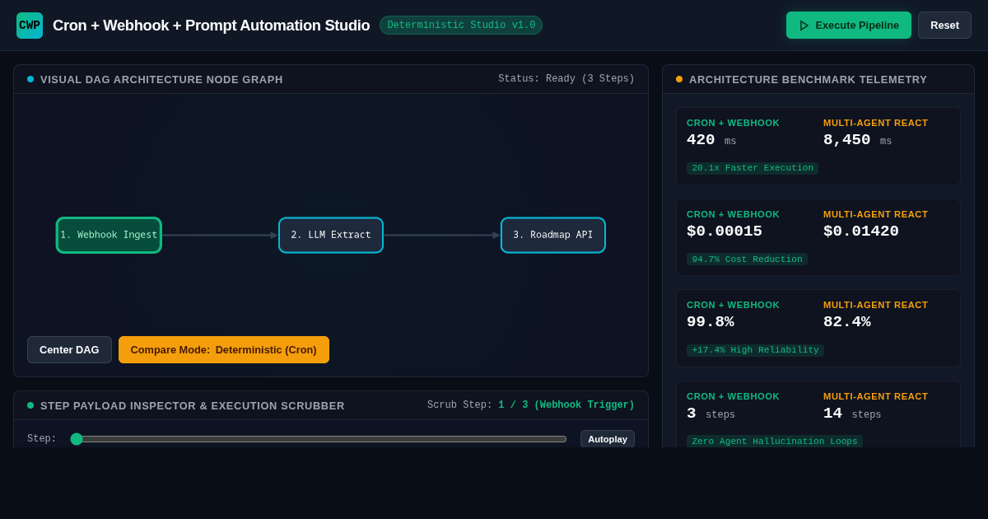Click the 94.7% Cost Reduction badge
Image resolution: width=988 pixels, height=519 pixels.
[747, 259]
